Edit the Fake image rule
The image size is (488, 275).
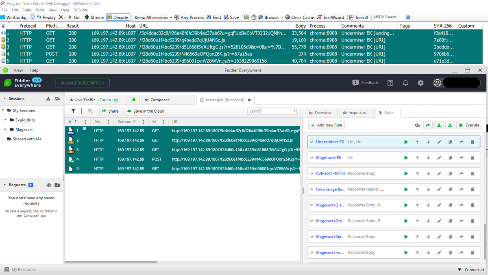click(439, 190)
